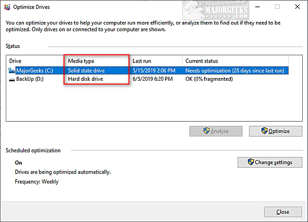Select the BackUp (D:) drive name

point(30,79)
